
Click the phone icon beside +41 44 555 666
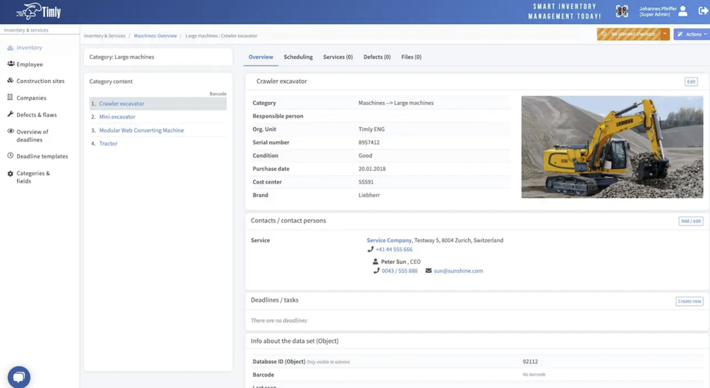(371, 249)
